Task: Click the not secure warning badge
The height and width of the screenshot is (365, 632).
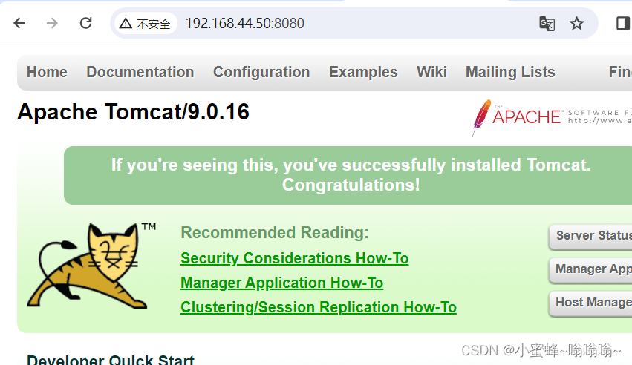Action: pyautogui.click(x=146, y=23)
